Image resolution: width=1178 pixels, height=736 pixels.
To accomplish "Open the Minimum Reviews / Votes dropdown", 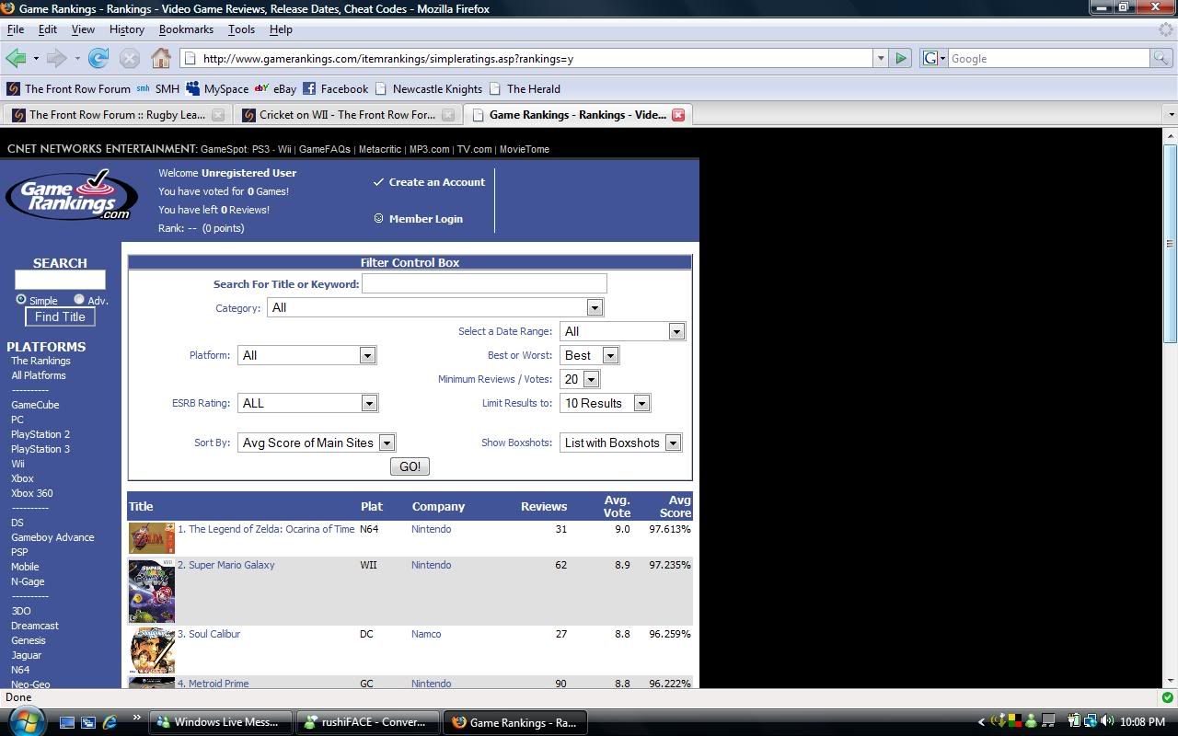I will [580, 379].
